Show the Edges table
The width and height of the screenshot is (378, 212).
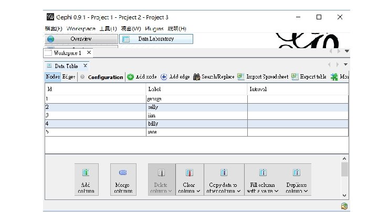(x=69, y=76)
